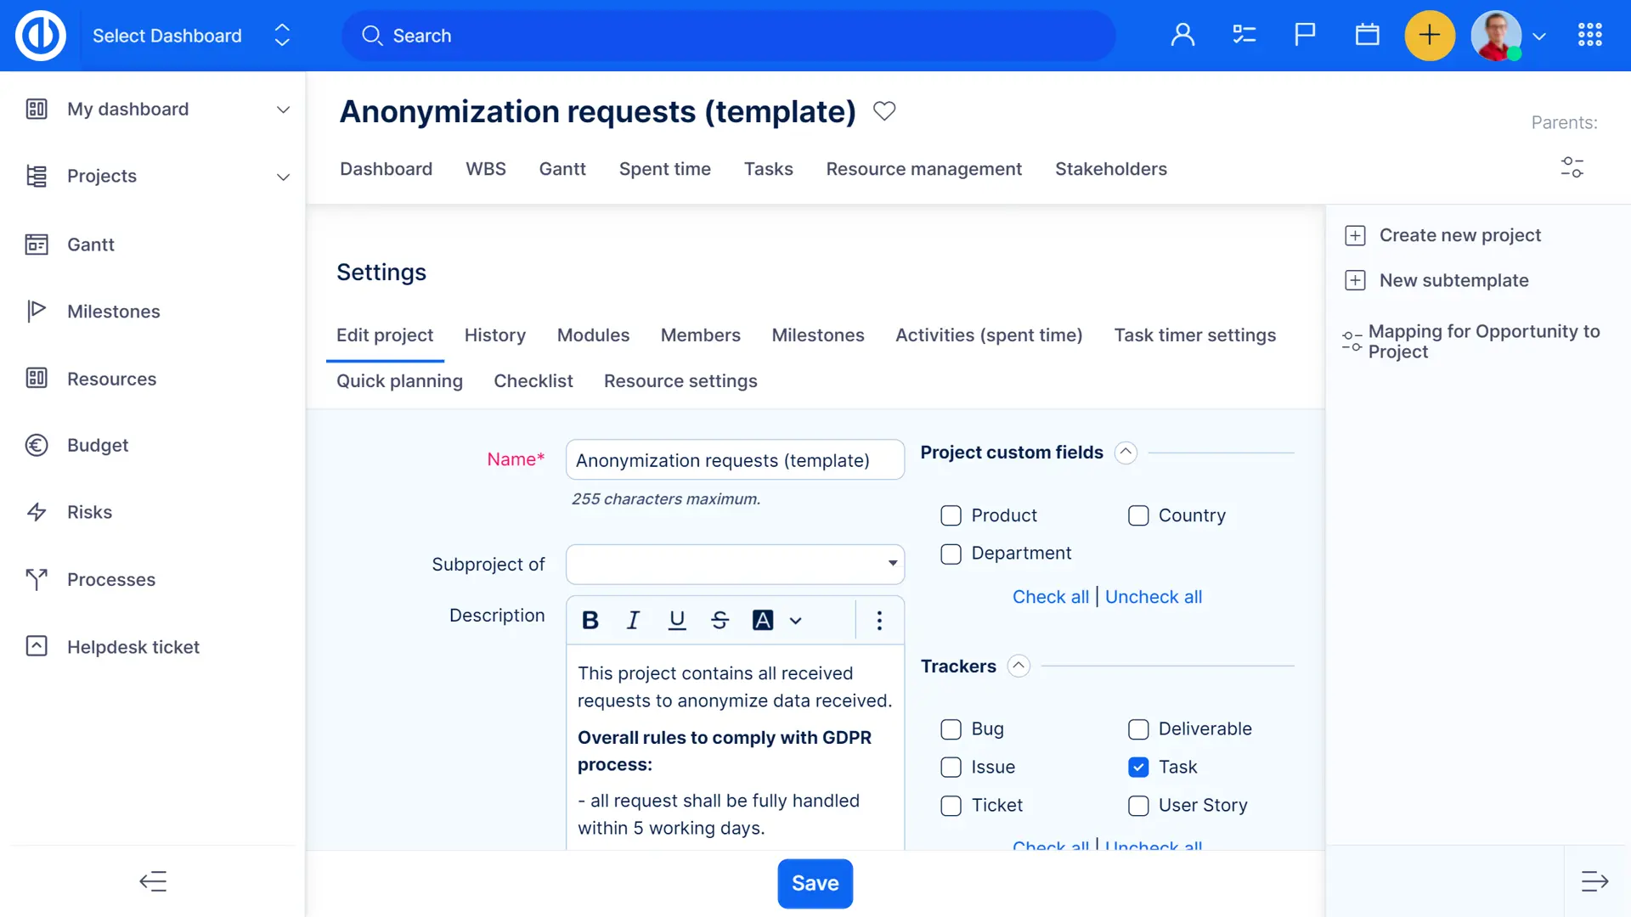This screenshot has height=917, width=1631.
Task: Click the task list icon in top bar
Action: pos(1244,35)
